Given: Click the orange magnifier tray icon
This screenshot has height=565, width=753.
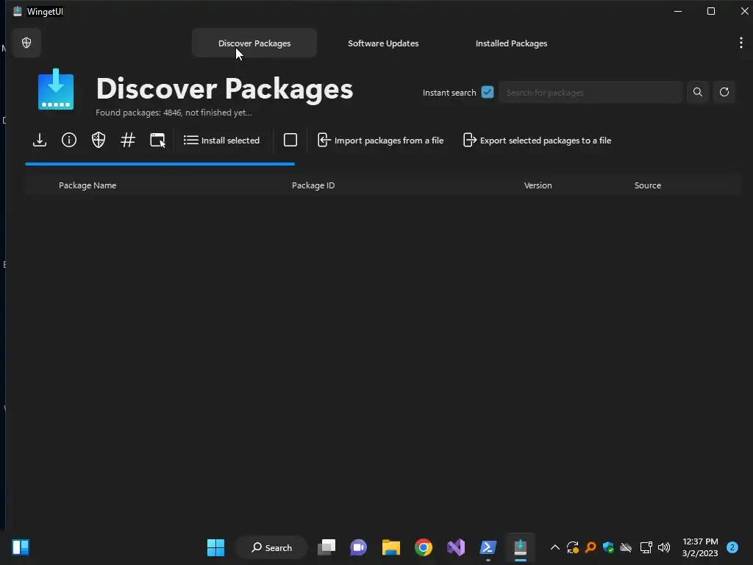Looking at the screenshot, I should coord(590,547).
